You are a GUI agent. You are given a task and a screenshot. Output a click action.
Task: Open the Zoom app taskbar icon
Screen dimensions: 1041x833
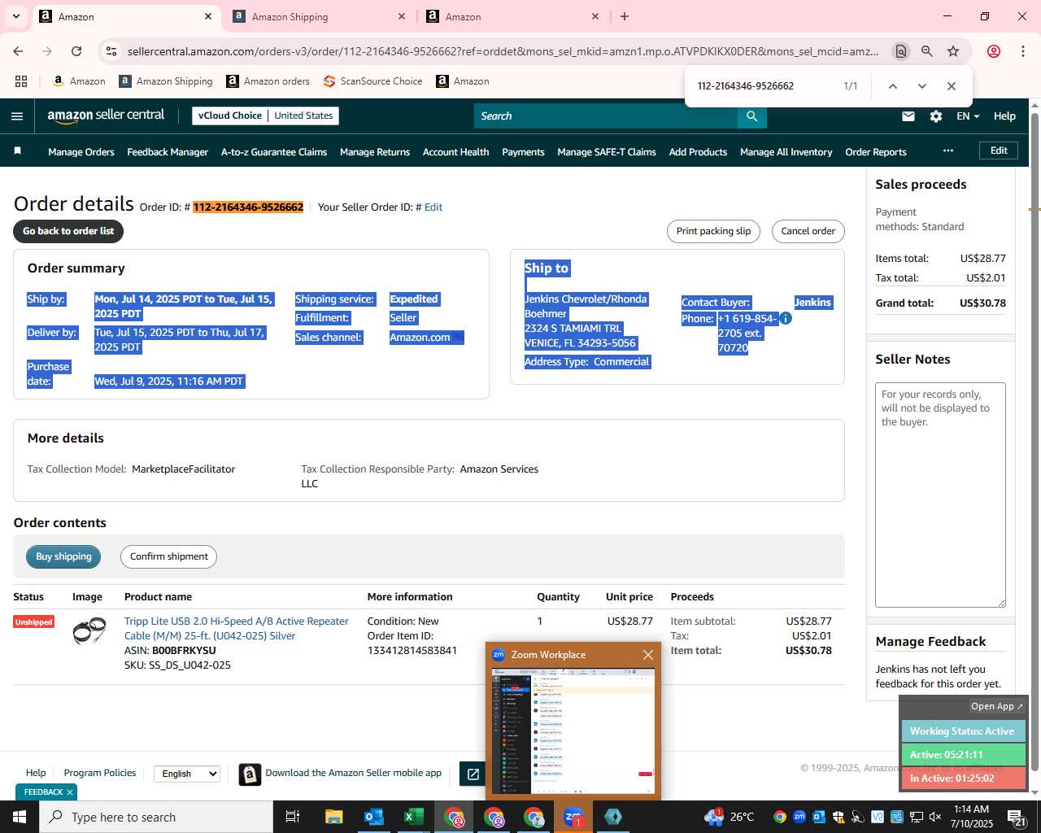pos(573,817)
